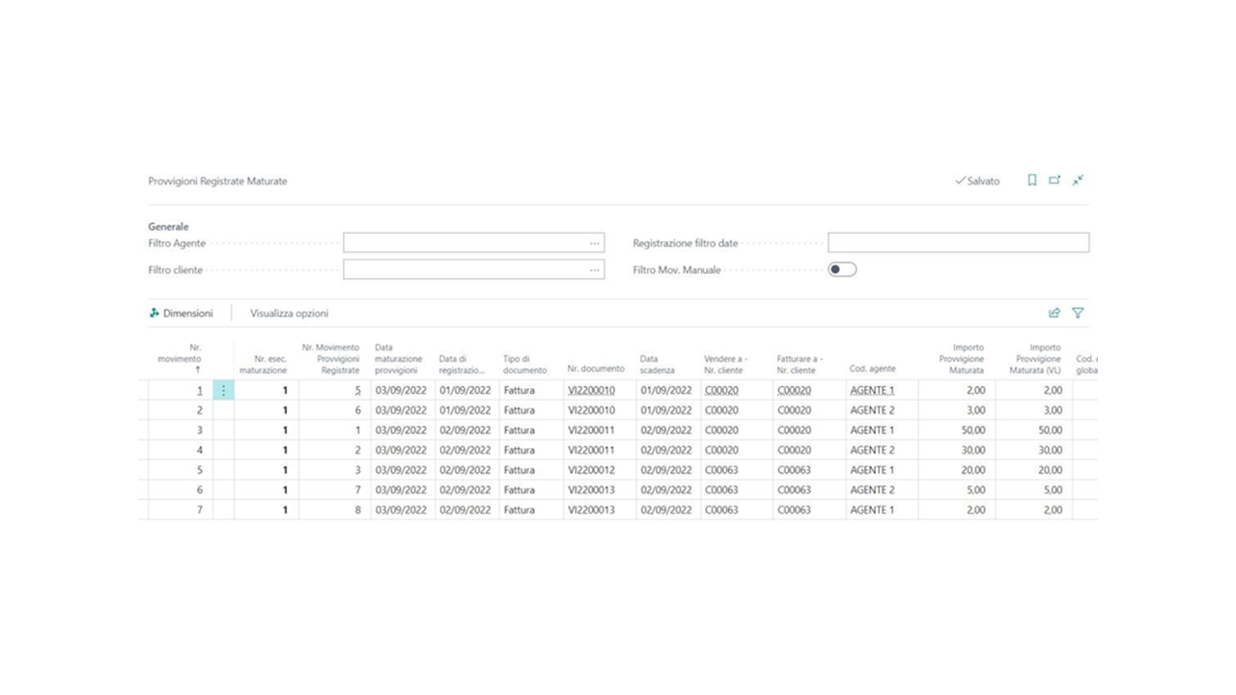
Task: Click Data scadenza column header
Action: pos(658,364)
